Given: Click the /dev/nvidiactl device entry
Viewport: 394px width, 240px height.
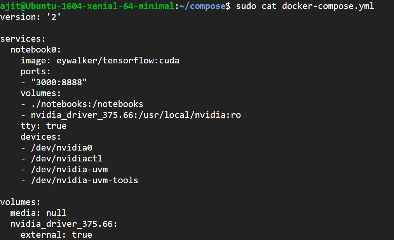Looking at the screenshot, I should coord(66,159).
